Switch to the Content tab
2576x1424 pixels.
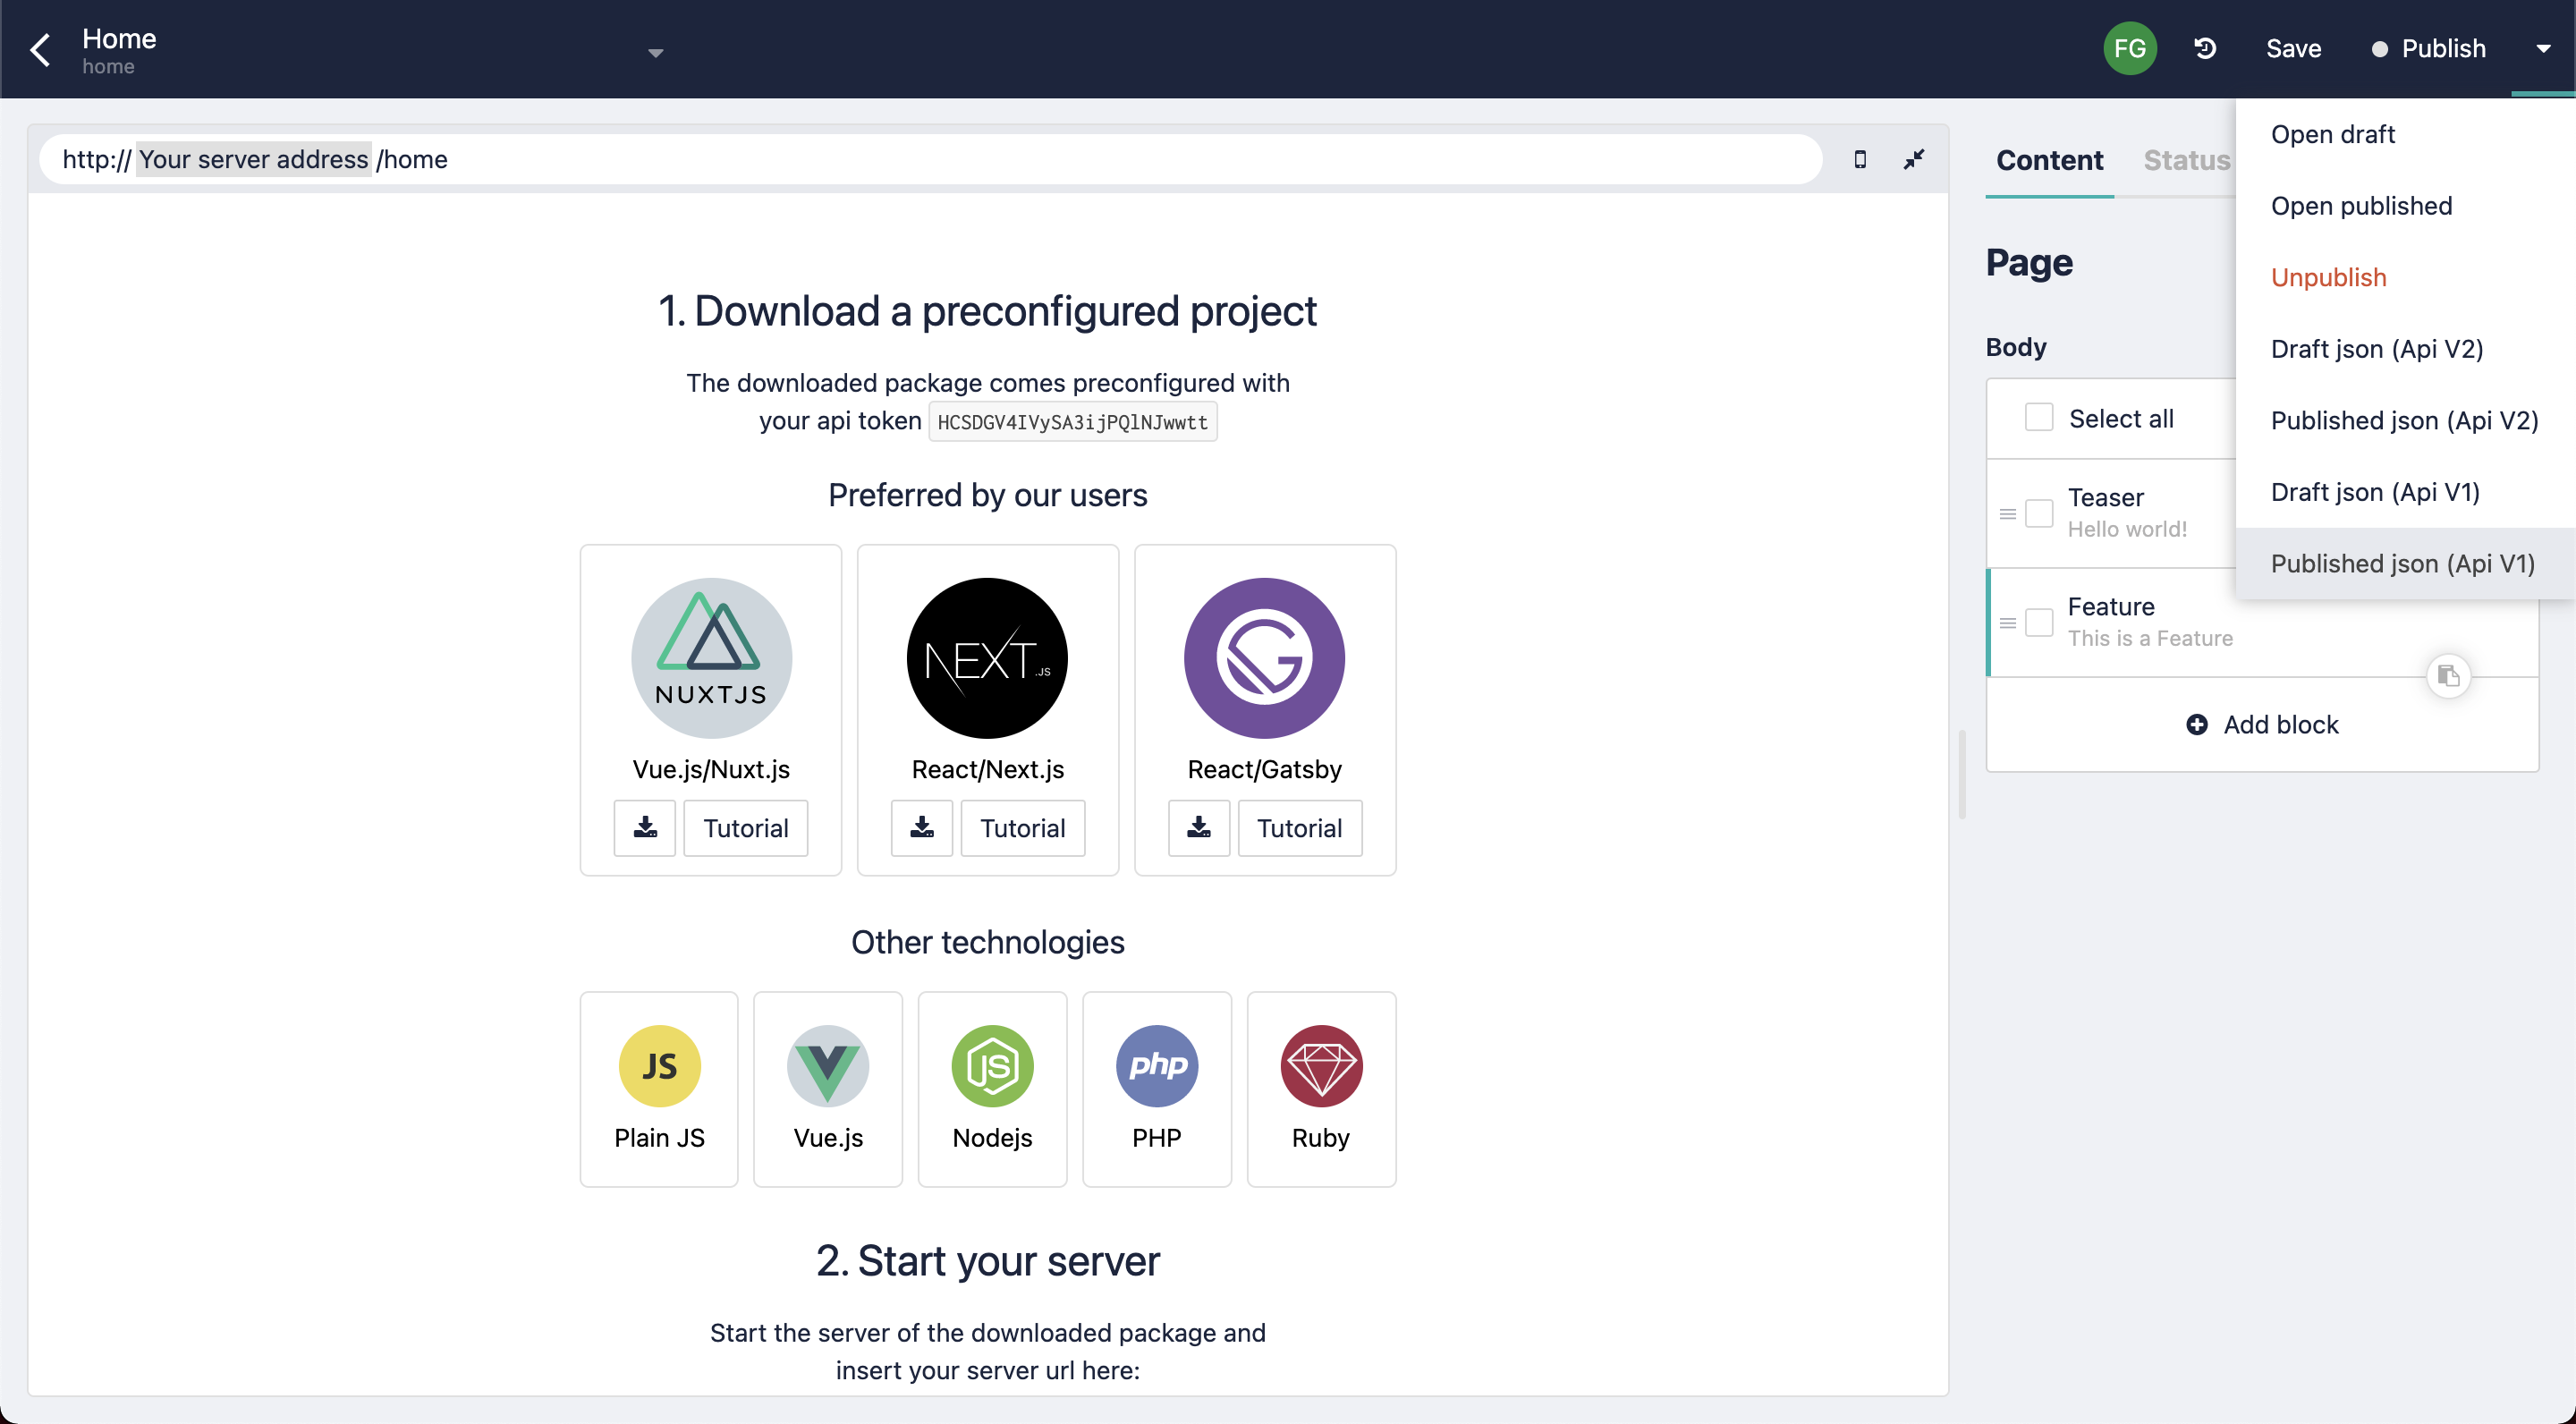[2049, 160]
